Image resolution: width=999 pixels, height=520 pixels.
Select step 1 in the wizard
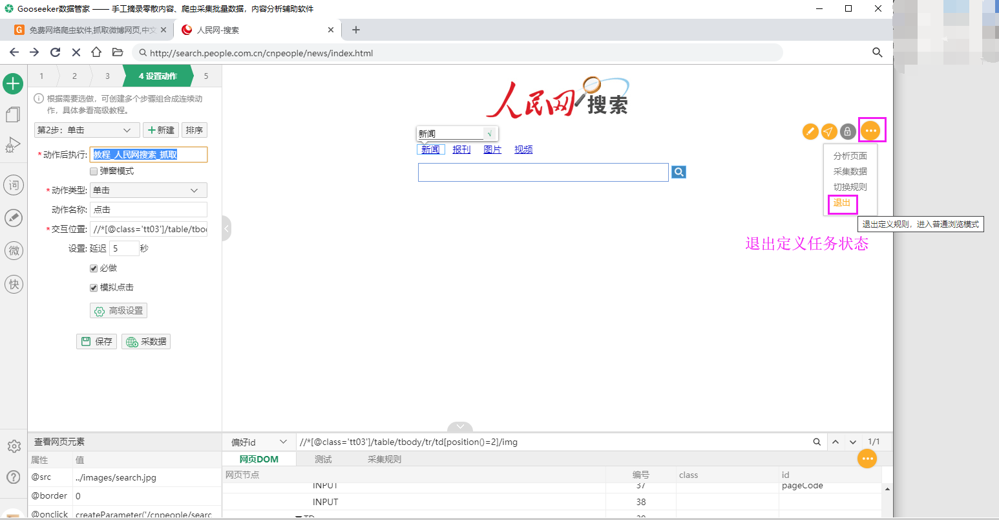[x=42, y=76]
